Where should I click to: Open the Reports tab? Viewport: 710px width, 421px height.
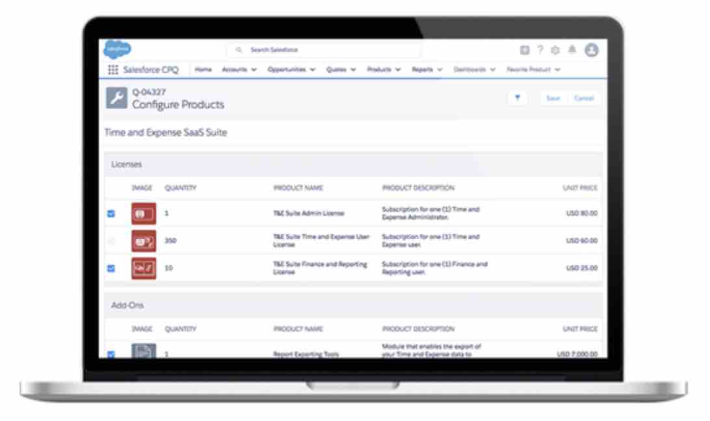(x=422, y=70)
